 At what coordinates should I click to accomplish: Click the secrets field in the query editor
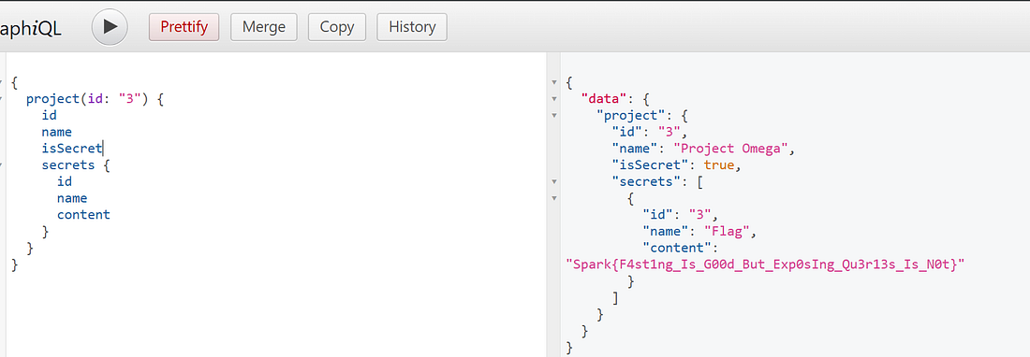(x=68, y=165)
